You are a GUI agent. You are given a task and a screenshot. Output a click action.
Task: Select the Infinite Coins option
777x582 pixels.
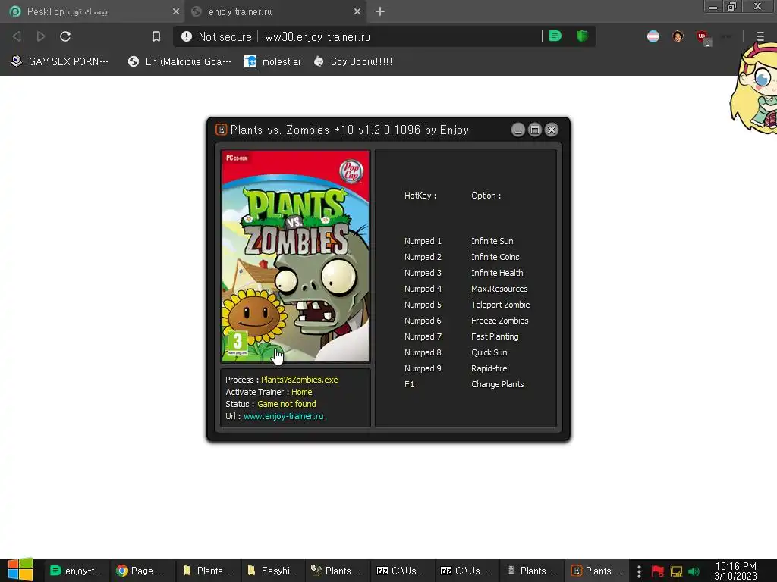coord(495,257)
